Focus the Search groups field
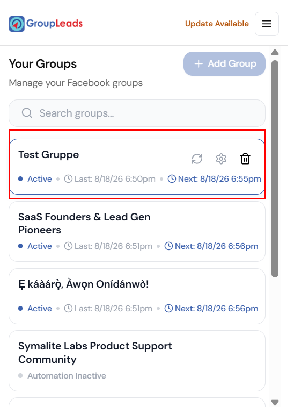Screen dimensions: 294x407 pyautogui.click(x=137, y=113)
